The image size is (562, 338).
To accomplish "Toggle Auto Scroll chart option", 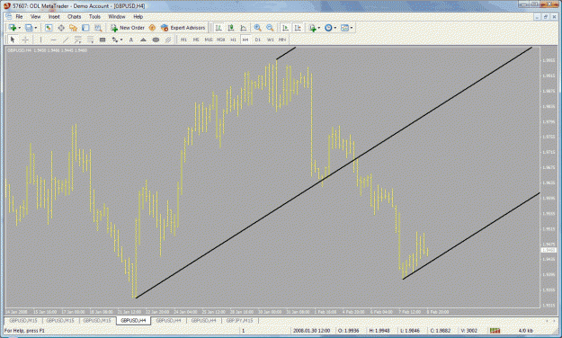I will pos(285,28).
